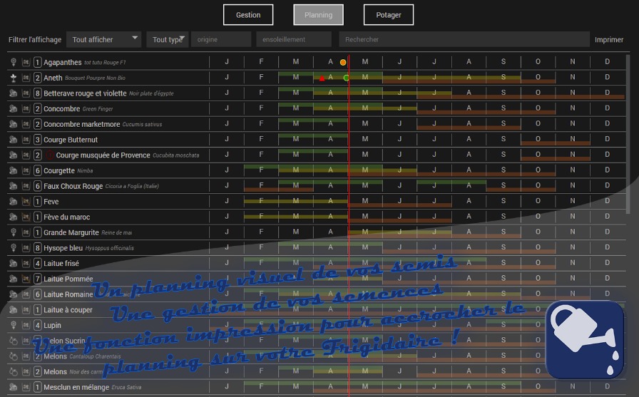Click the Rechercher search field

click(x=464, y=40)
